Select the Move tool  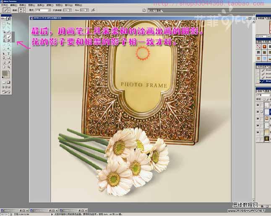pos(9,24)
